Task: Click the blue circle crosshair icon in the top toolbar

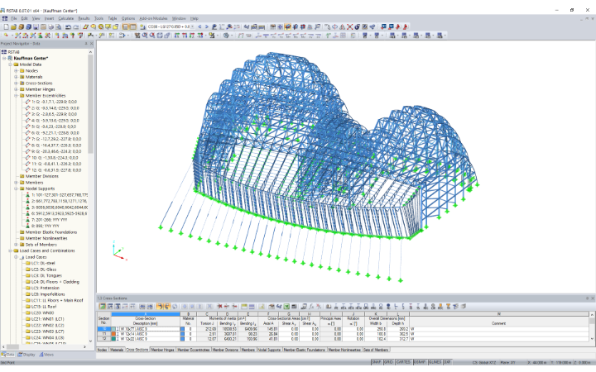Action: click(334, 27)
